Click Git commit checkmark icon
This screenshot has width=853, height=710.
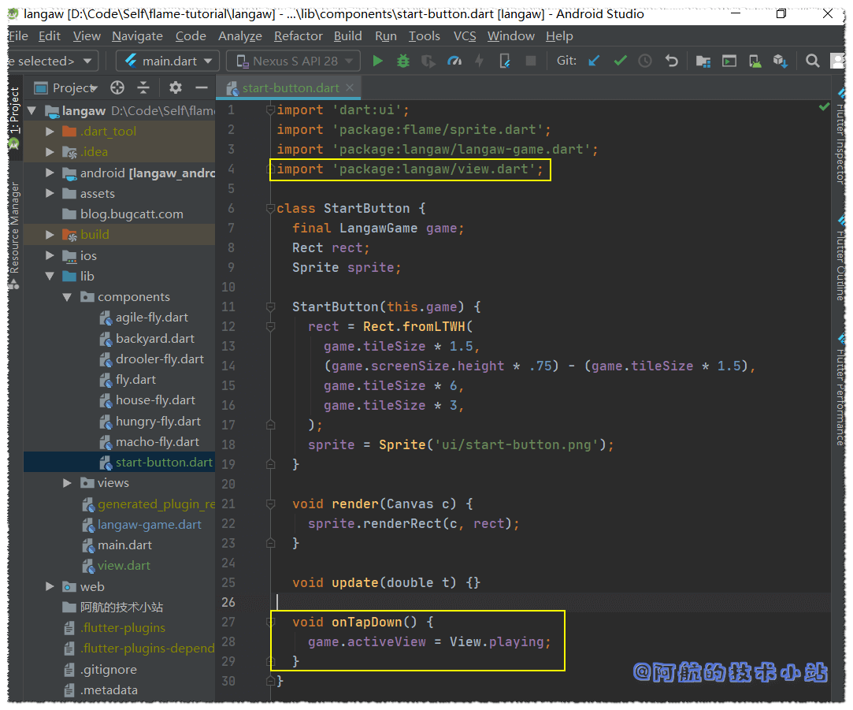point(620,61)
